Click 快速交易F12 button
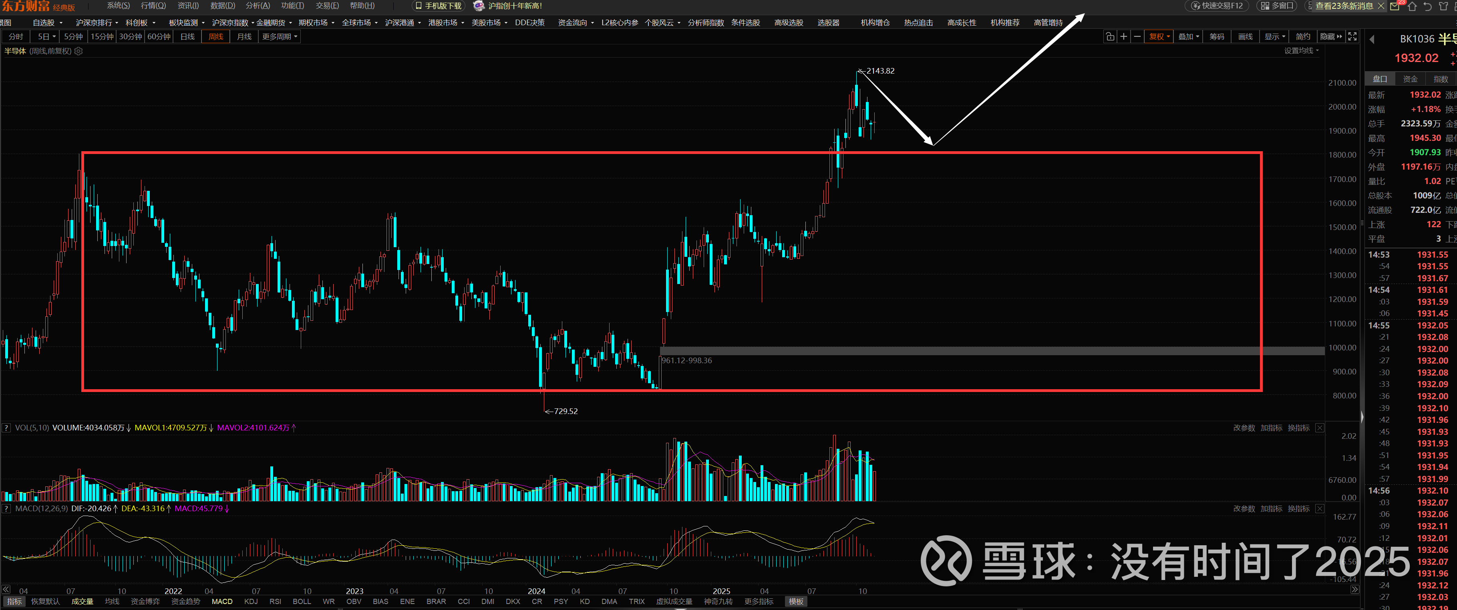The image size is (1457, 610). point(1217,6)
